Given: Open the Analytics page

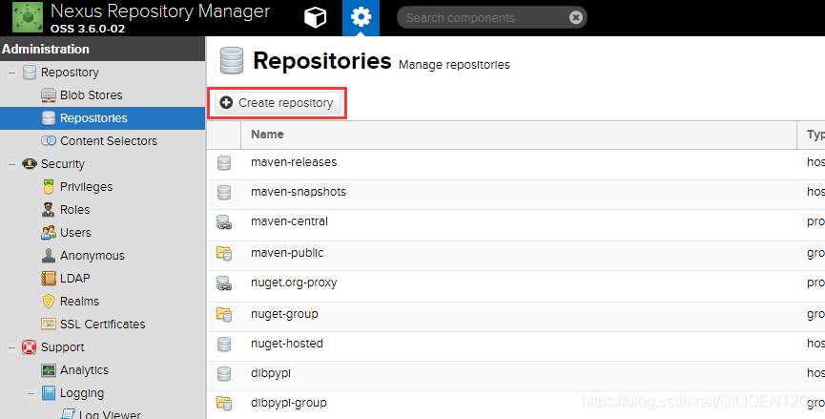Looking at the screenshot, I should coord(84,370).
